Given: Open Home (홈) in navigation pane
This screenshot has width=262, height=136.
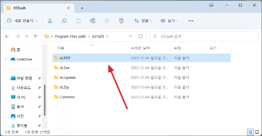Looking at the screenshot, I should tap(15, 50).
